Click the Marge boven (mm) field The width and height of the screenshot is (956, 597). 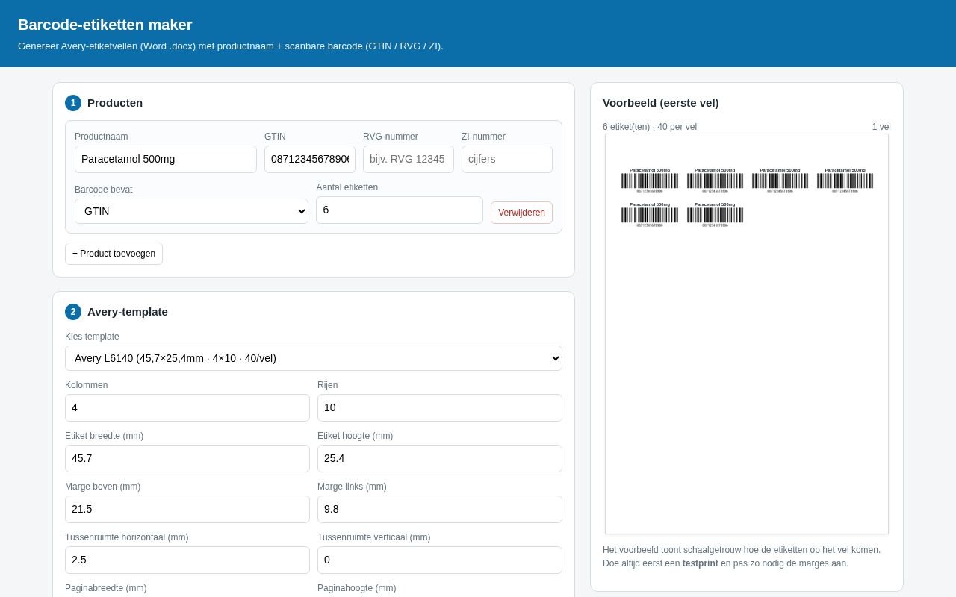pos(187,509)
